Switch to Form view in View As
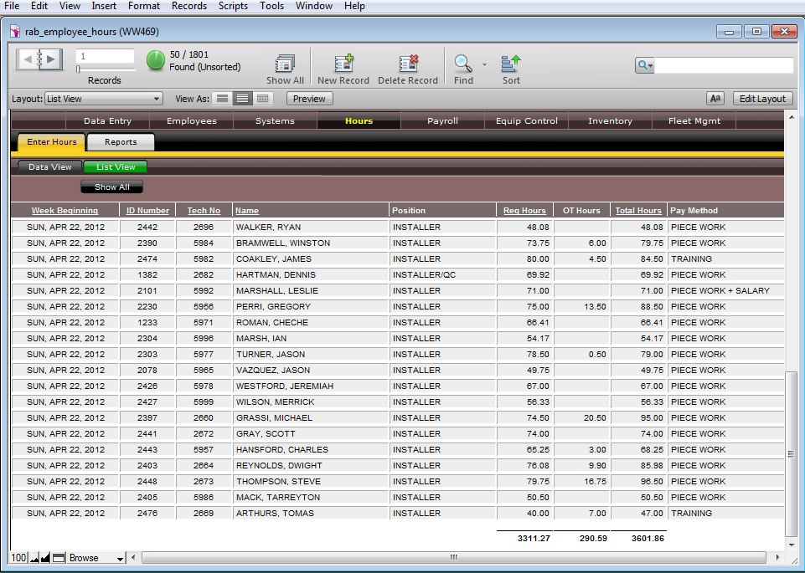The image size is (805, 573). tap(222, 99)
